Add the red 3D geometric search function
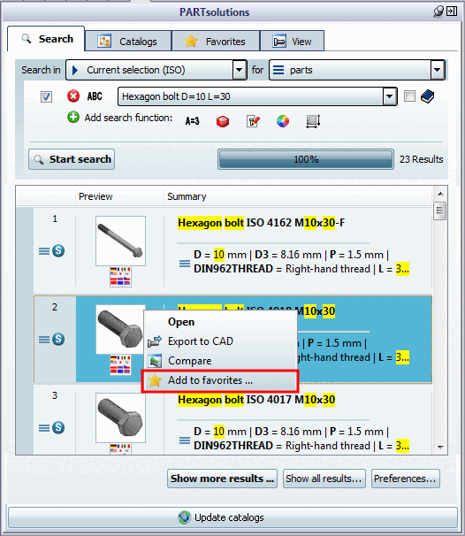The height and width of the screenshot is (536, 465). coord(223,121)
